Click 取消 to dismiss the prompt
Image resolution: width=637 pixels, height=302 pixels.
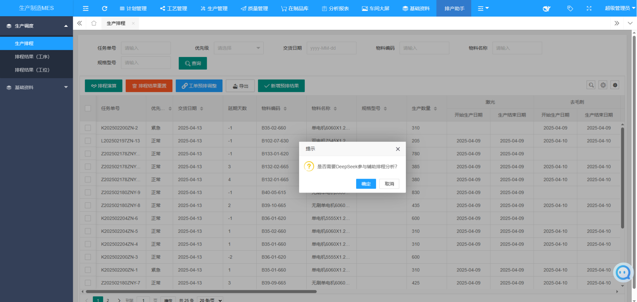click(x=389, y=184)
